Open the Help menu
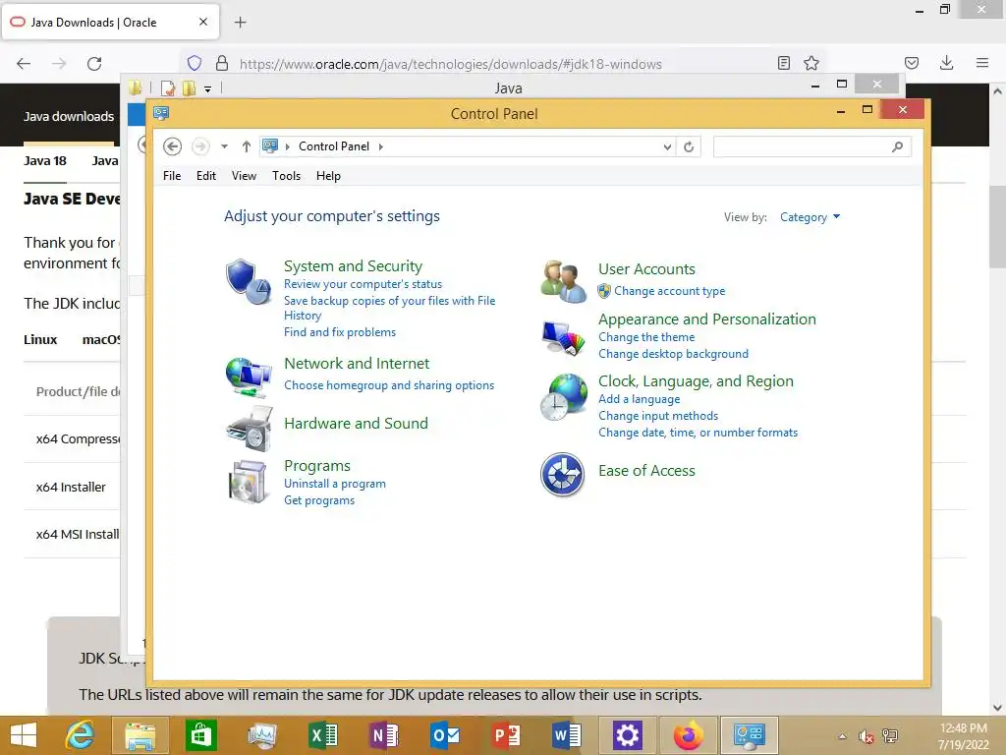The image size is (1006, 755). coord(328,176)
